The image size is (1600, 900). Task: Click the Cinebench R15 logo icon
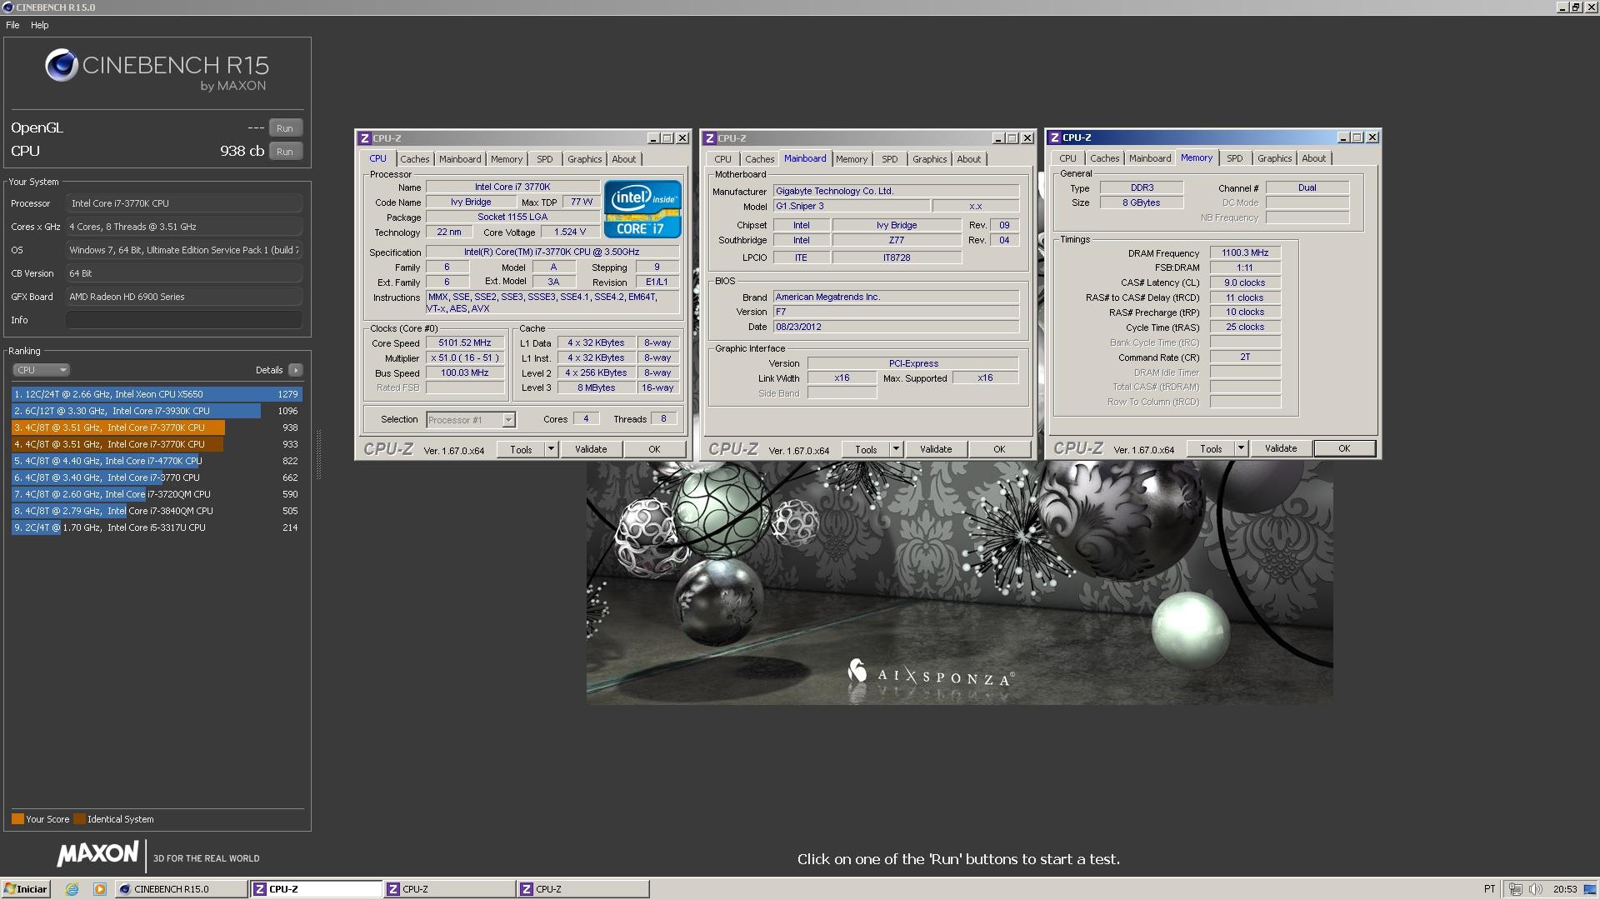(x=62, y=66)
